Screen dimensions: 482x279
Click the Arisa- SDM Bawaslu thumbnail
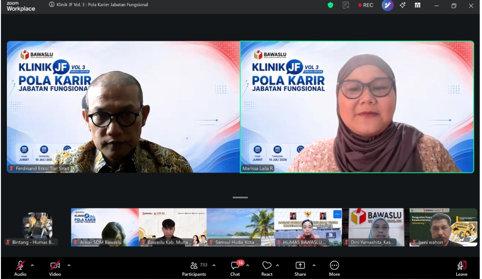(105, 227)
